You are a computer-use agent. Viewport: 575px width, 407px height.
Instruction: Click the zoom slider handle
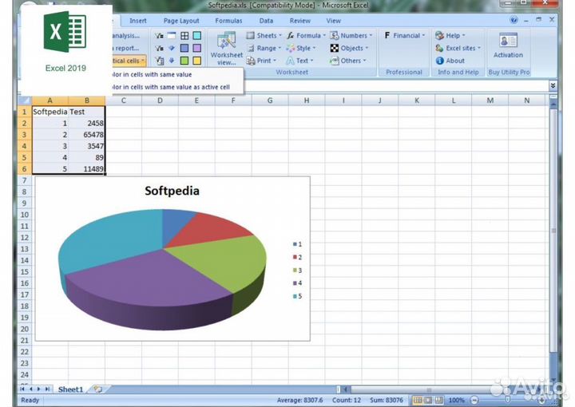(x=508, y=400)
